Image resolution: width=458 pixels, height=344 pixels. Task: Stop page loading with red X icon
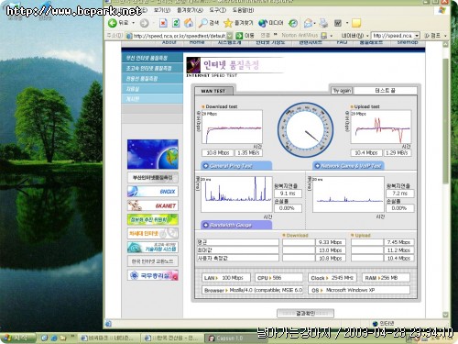tap(163, 23)
